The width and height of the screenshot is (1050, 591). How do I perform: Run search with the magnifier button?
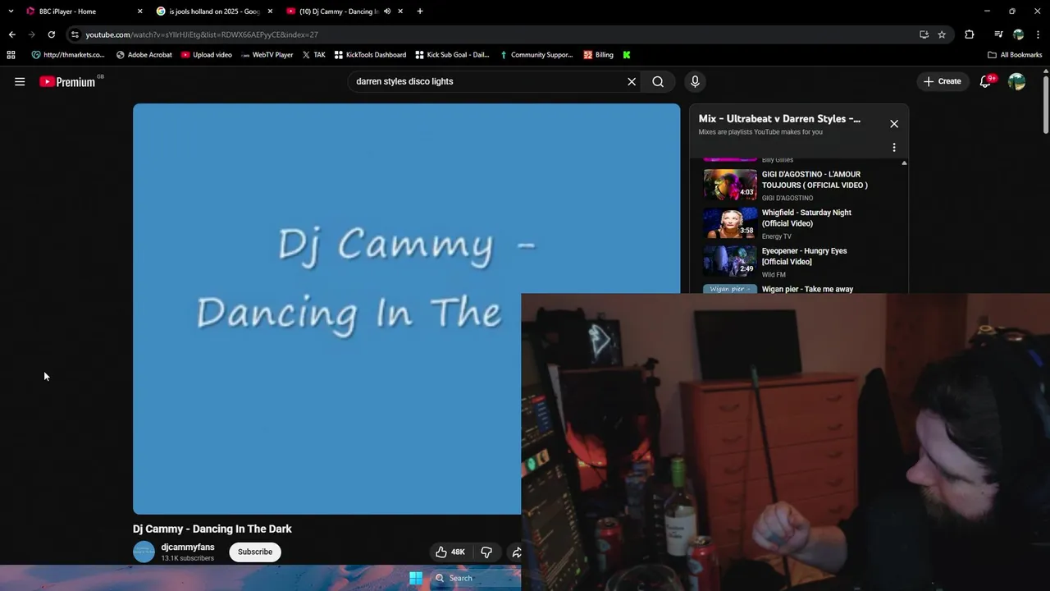(658, 81)
